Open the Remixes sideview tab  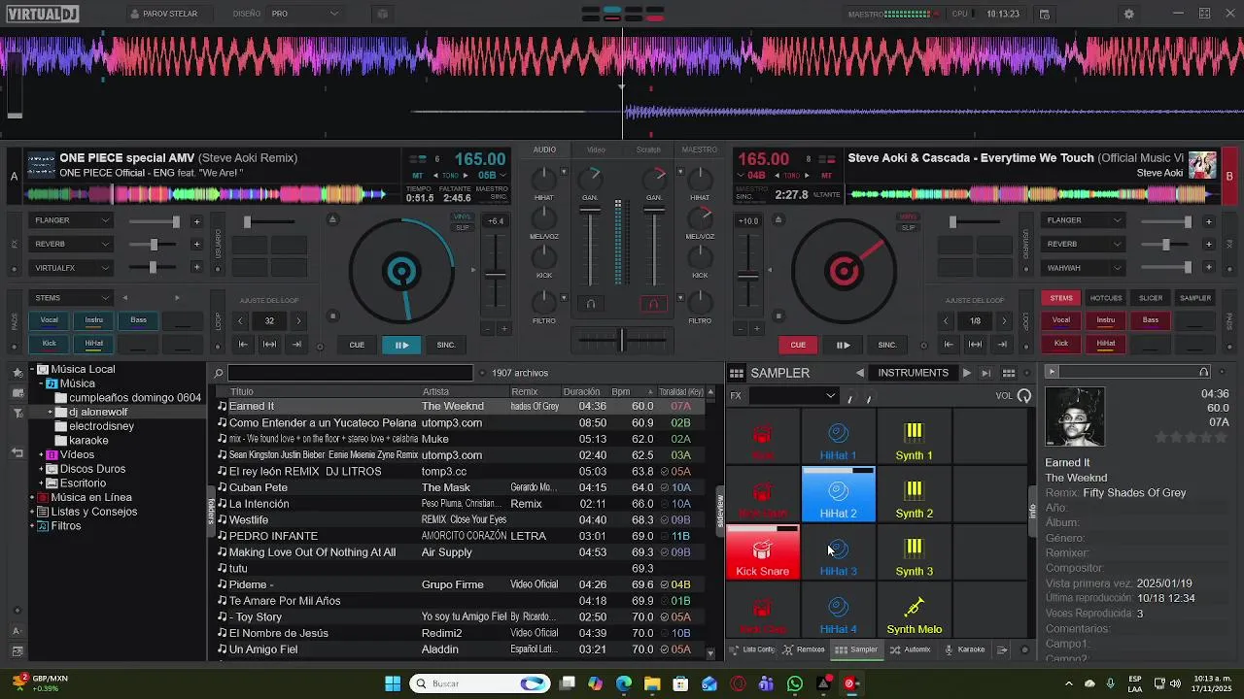click(x=804, y=650)
